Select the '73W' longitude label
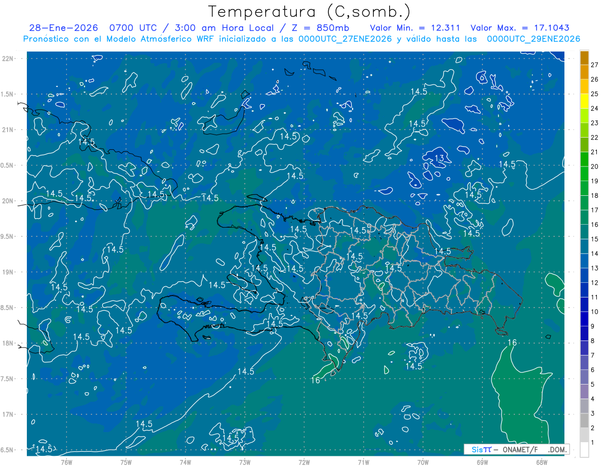 coord(245,463)
